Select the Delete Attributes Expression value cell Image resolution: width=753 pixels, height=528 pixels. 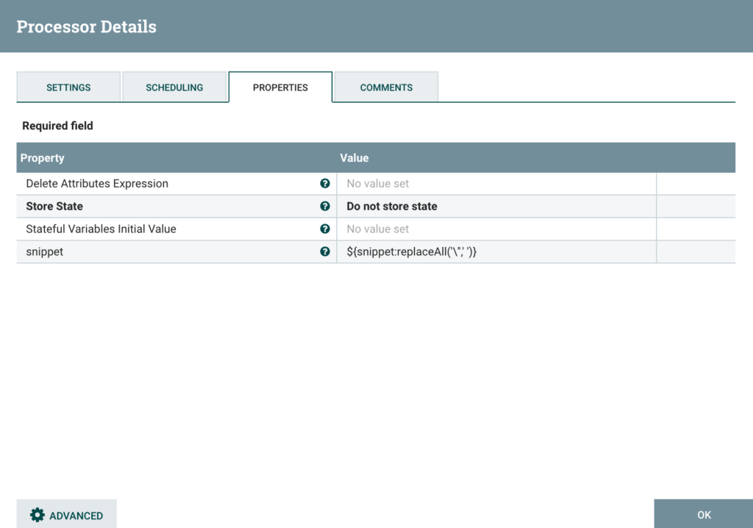pyautogui.click(x=496, y=184)
